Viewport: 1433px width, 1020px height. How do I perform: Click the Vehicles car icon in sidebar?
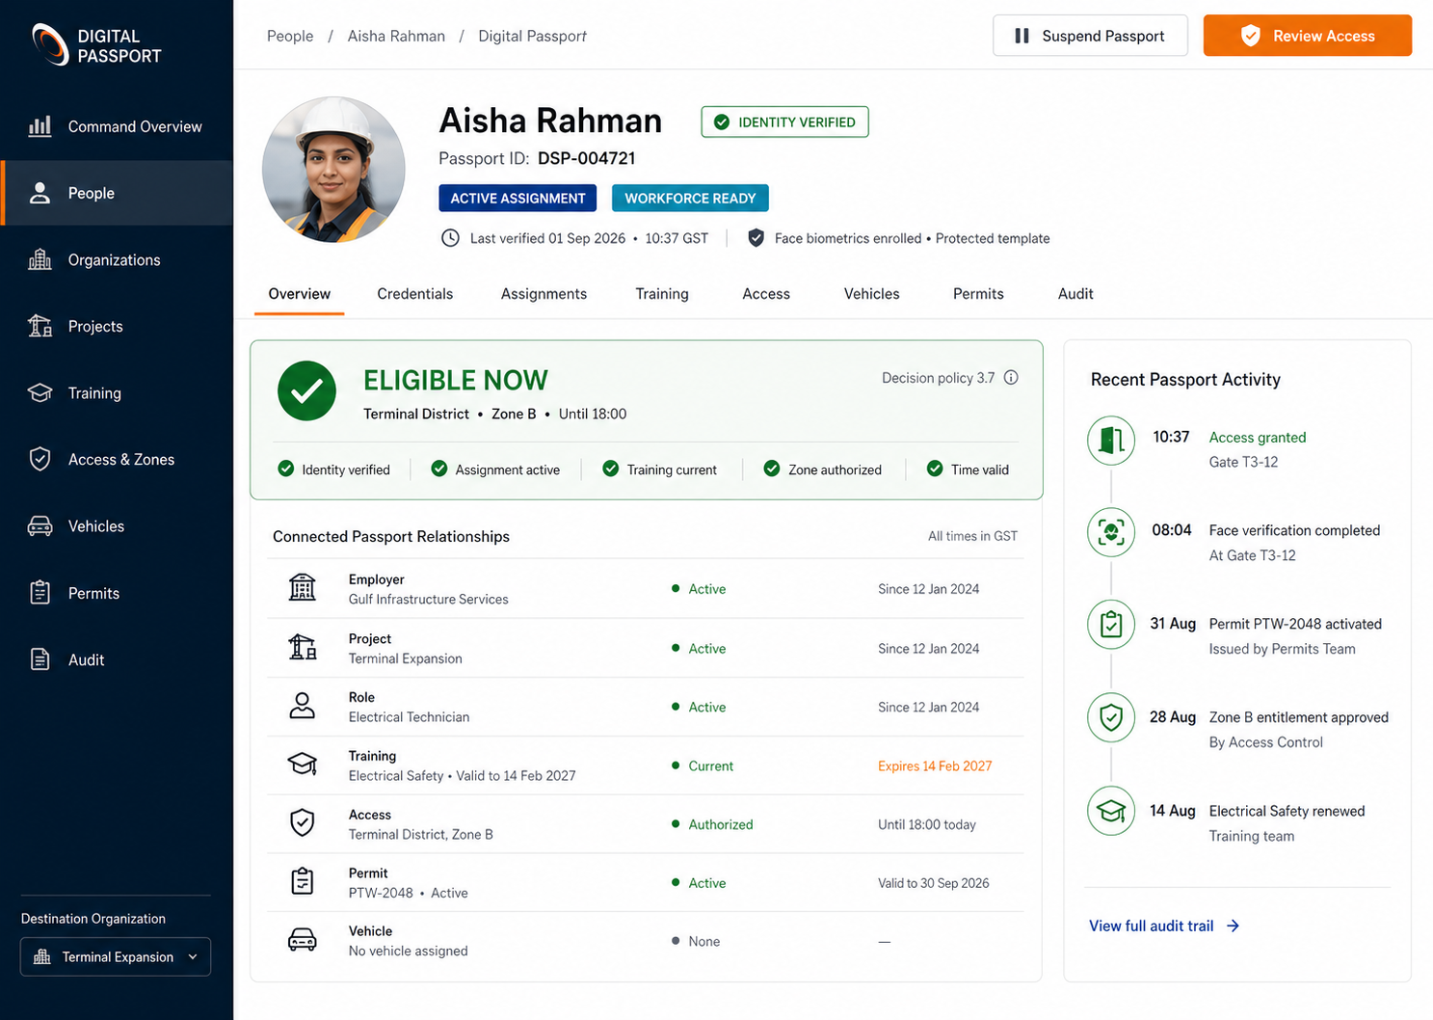point(40,525)
